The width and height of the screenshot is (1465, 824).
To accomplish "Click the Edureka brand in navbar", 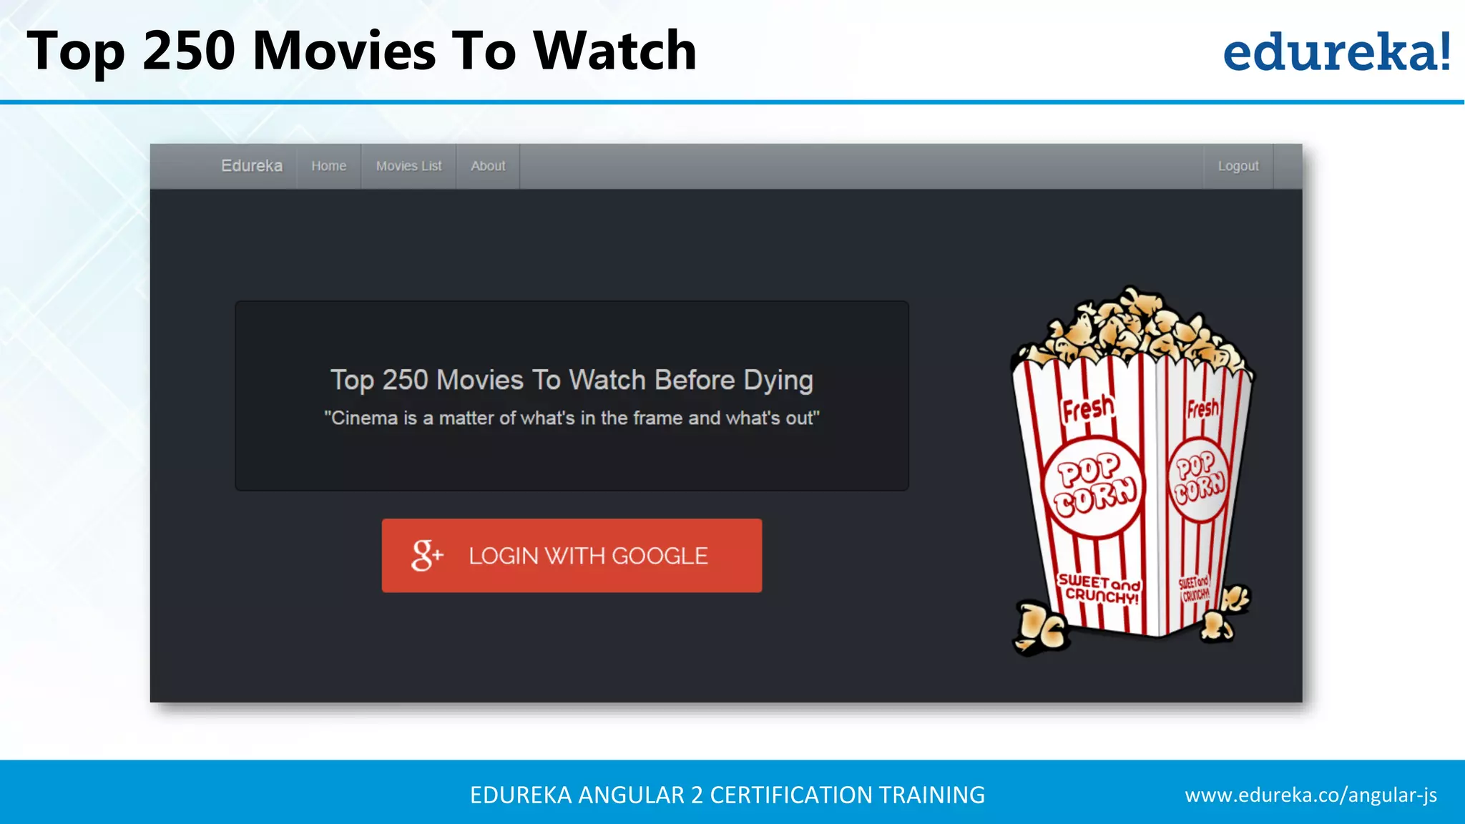I will 251,166.
